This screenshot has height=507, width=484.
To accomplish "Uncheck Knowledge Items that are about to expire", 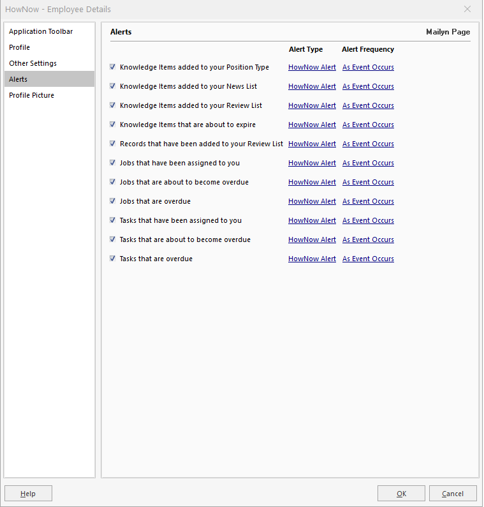I will coord(112,124).
